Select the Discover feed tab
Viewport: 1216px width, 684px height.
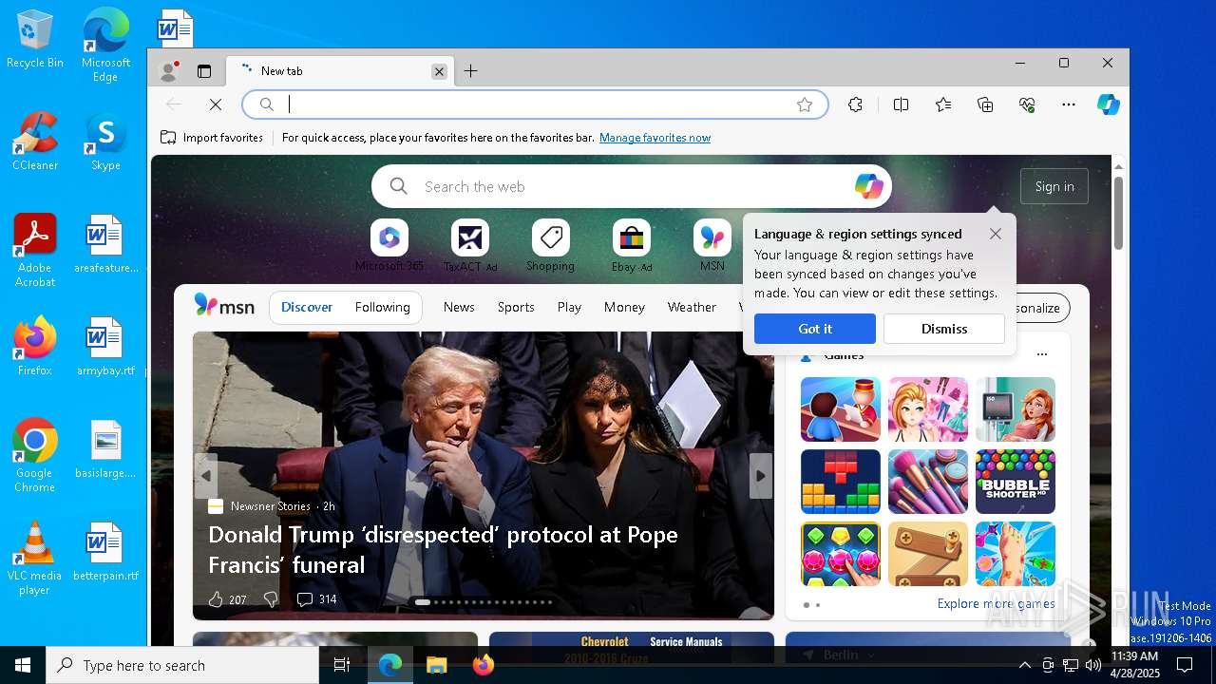[307, 307]
